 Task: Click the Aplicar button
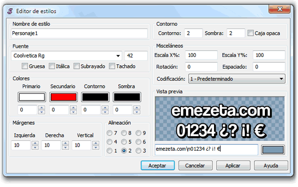233,166
